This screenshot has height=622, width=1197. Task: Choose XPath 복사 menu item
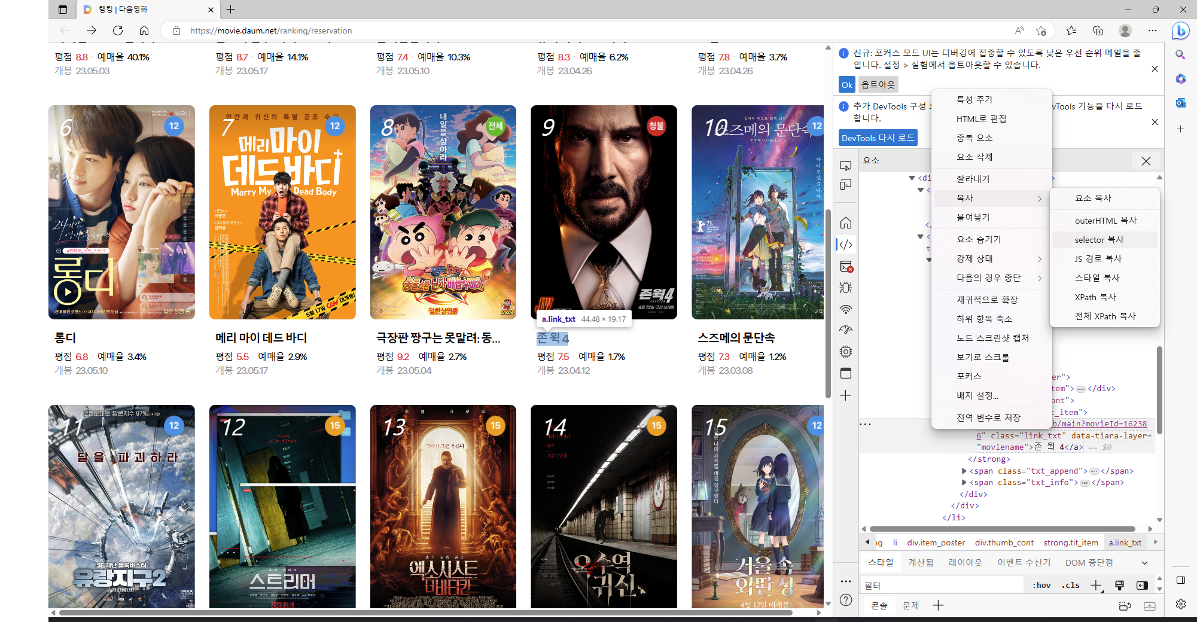[x=1104, y=297]
